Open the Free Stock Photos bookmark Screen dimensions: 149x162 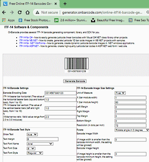[34, 20]
